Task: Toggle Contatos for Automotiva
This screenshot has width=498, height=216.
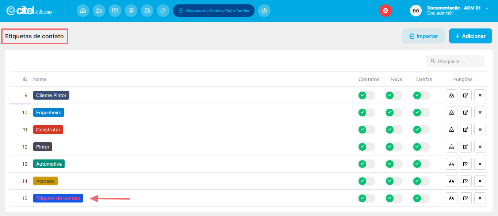Action: click(366, 164)
